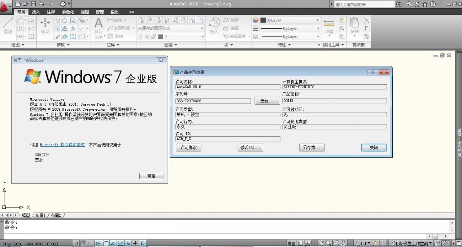Select the erase tool in 修改 panel
Image resolution: width=462 pixels, height=247 pixels.
[x=58, y=36]
